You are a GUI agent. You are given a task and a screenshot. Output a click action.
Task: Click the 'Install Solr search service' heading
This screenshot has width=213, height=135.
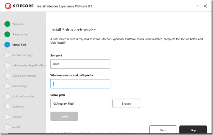(x=73, y=30)
